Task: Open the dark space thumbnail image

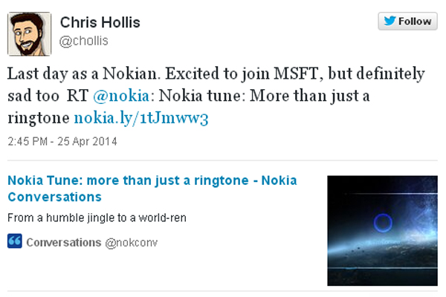Action: [382, 230]
